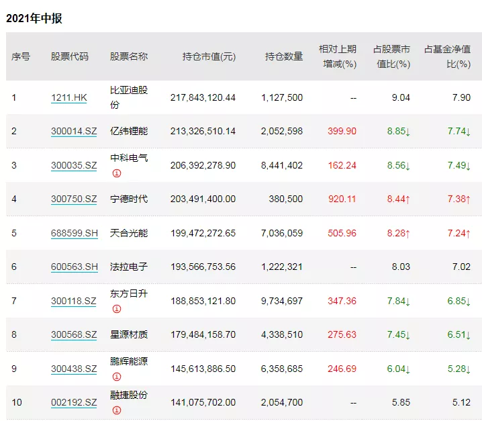Click the 300014.SZ stock code link
Screen dimensions: 482x421
74,132
